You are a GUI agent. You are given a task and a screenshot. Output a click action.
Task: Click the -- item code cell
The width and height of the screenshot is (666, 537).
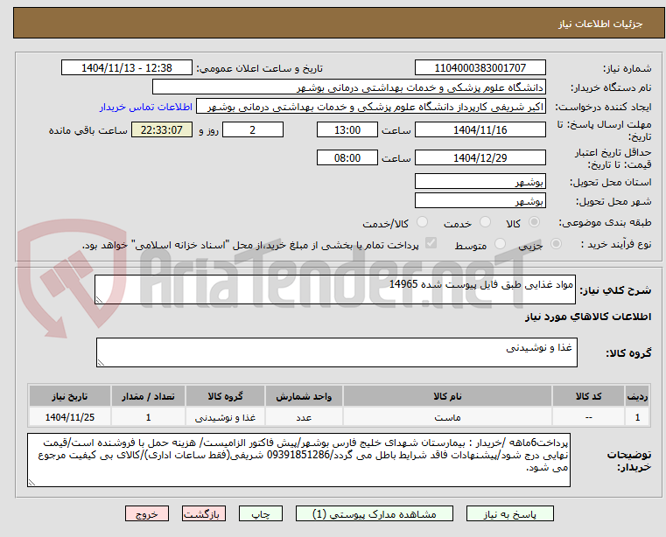(x=588, y=417)
